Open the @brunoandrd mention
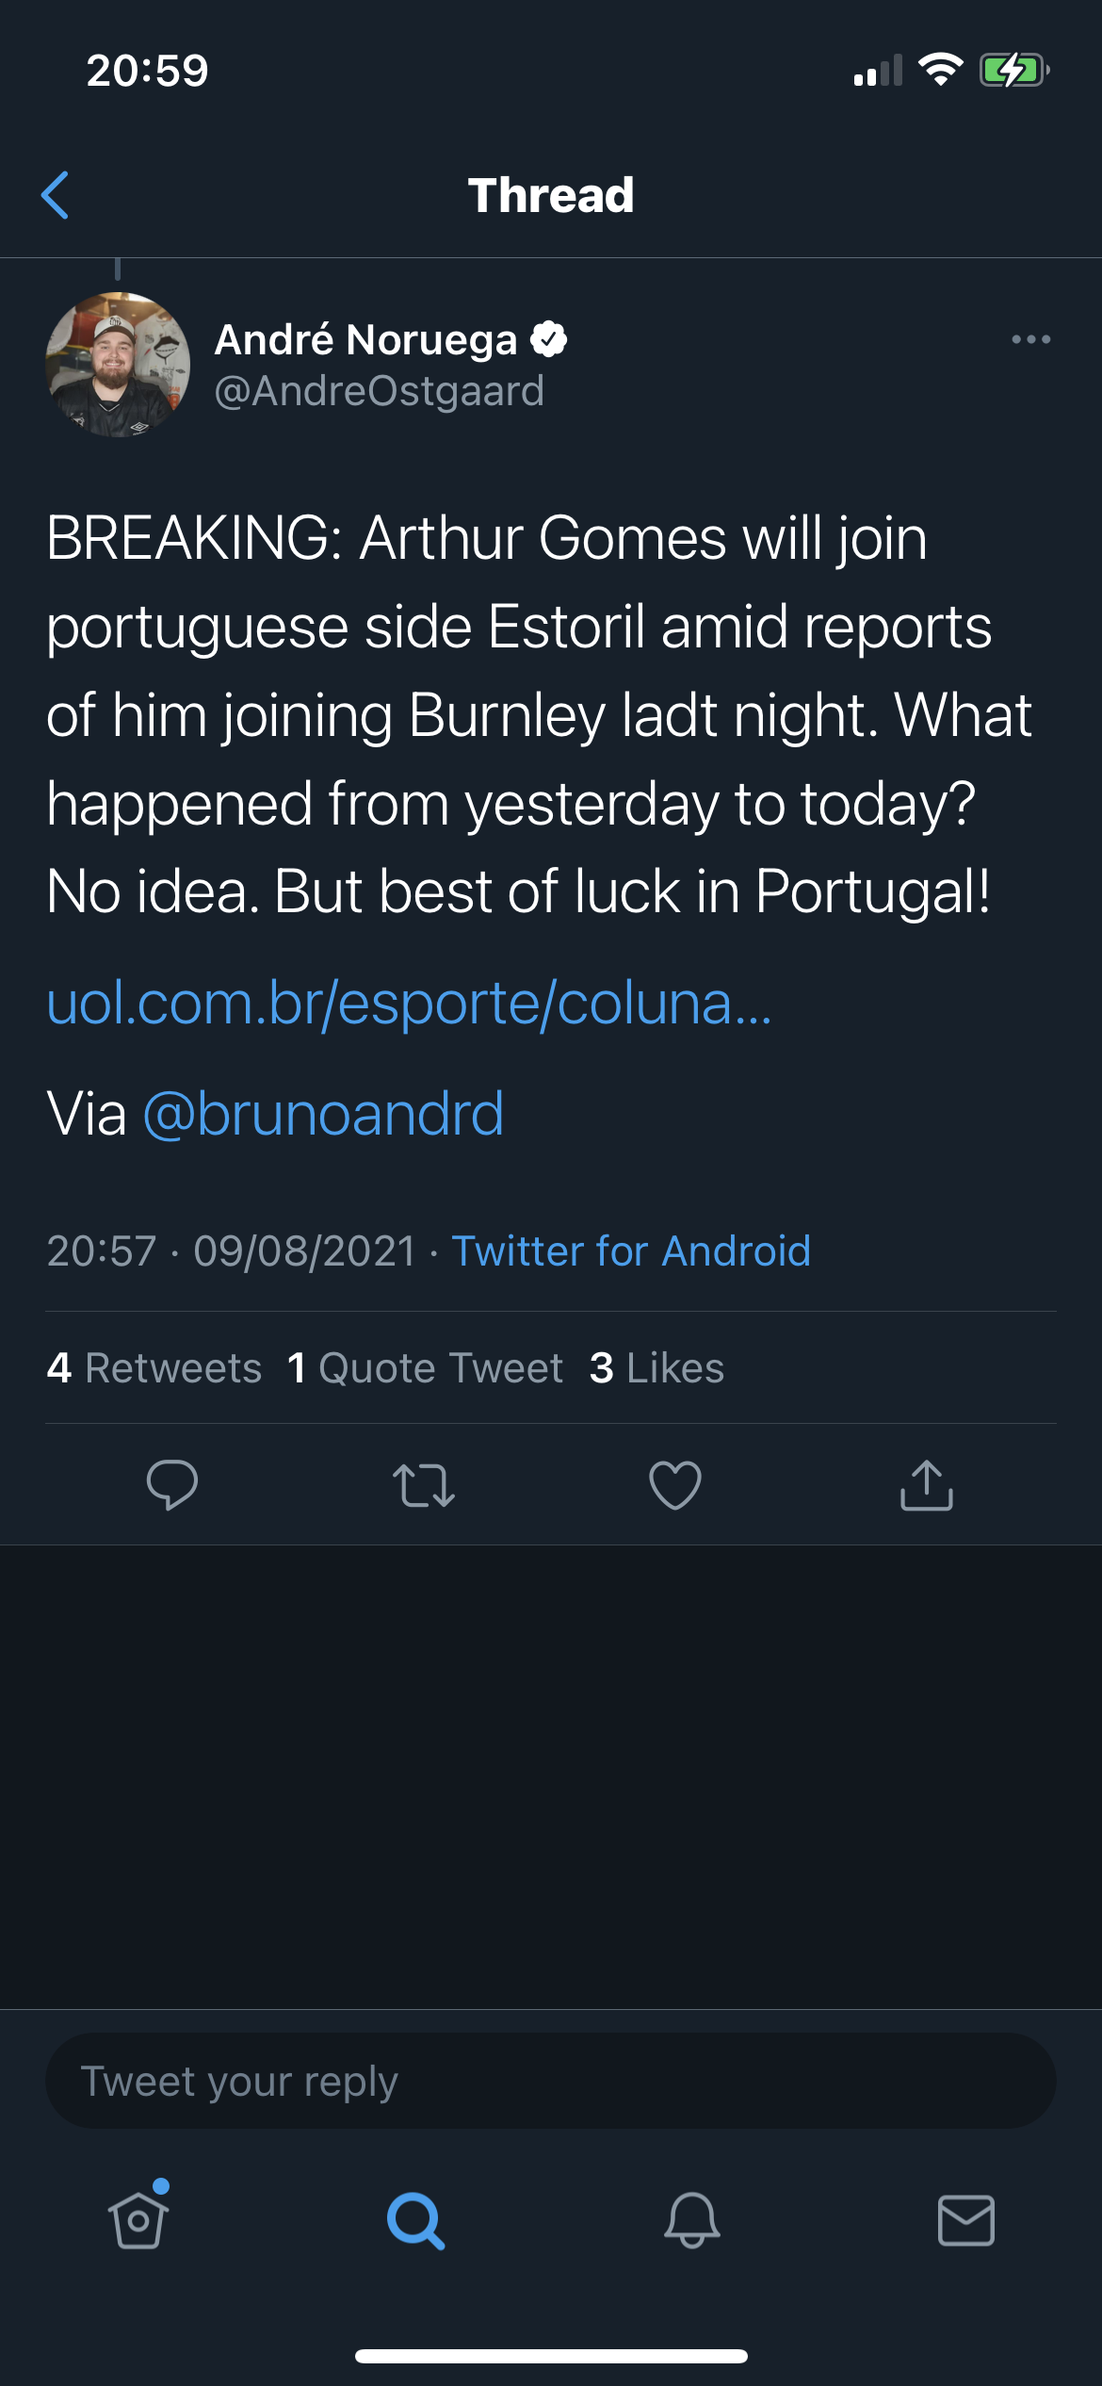 (323, 1114)
